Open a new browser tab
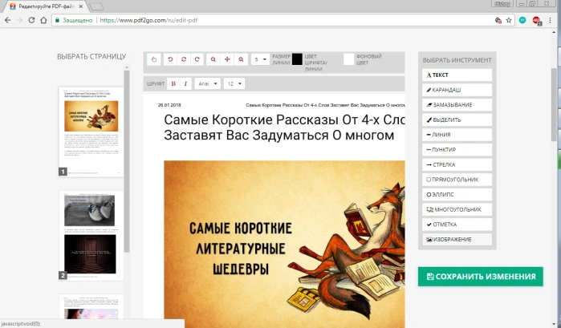This screenshot has width=561, height=328. (x=96, y=6)
